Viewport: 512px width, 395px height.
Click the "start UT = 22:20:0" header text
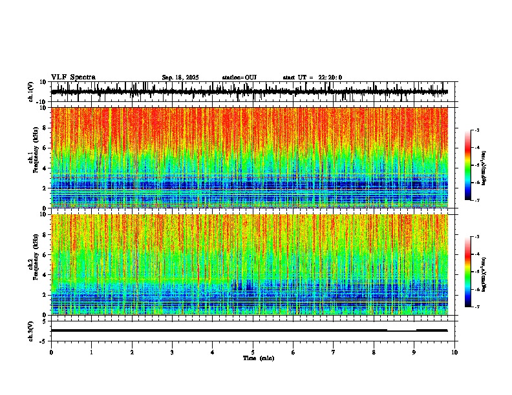312,77
